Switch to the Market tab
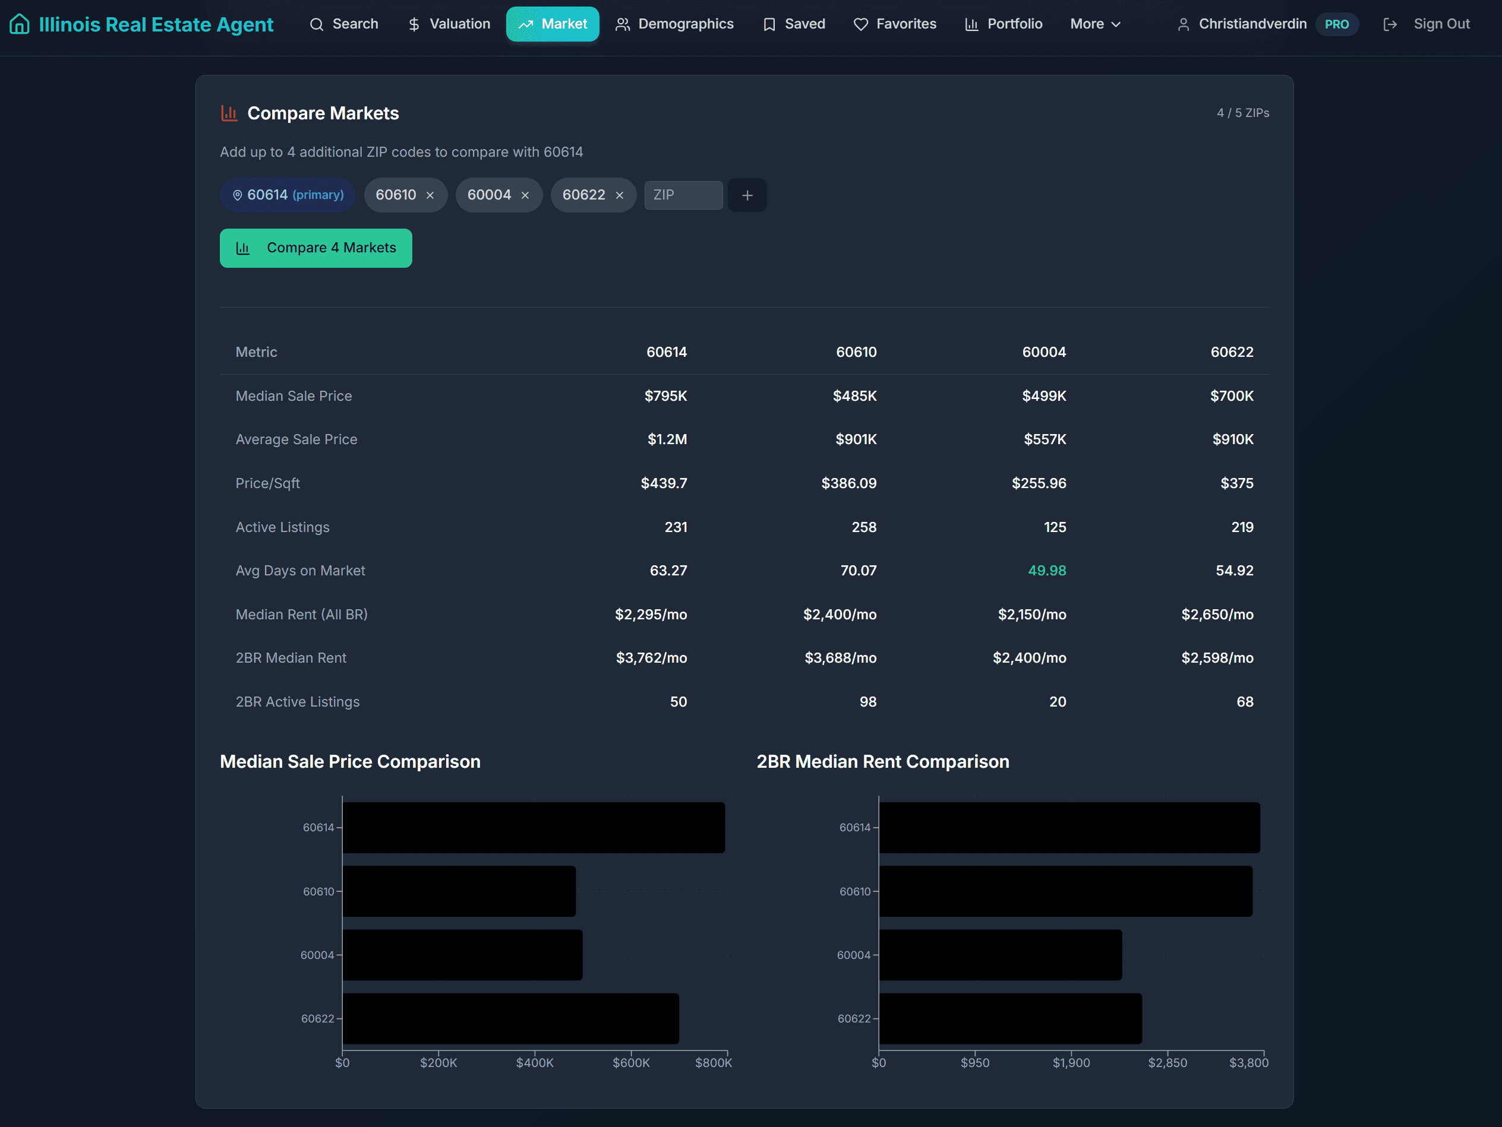Image resolution: width=1502 pixels, height=1127 pixels. click(x=552, y=24)
